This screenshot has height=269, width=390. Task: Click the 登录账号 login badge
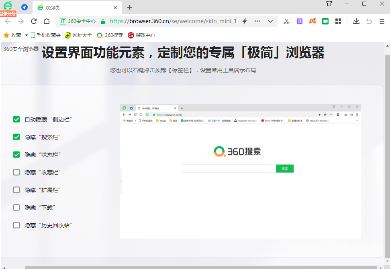8,14
